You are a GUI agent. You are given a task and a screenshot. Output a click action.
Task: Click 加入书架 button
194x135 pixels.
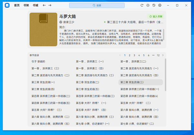point(156,16)
